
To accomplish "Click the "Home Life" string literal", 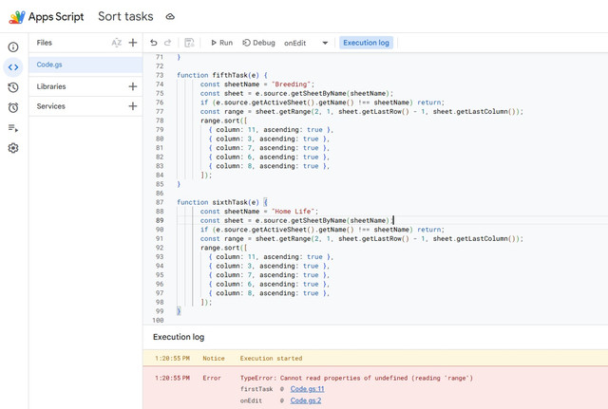I will click(293, 211).
